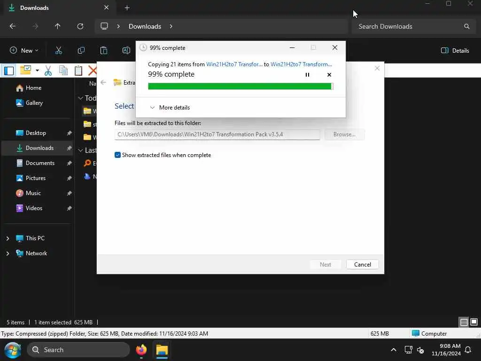The image size is (481, 361).
Task: Open the New dropdown menu
Action: 24,50
